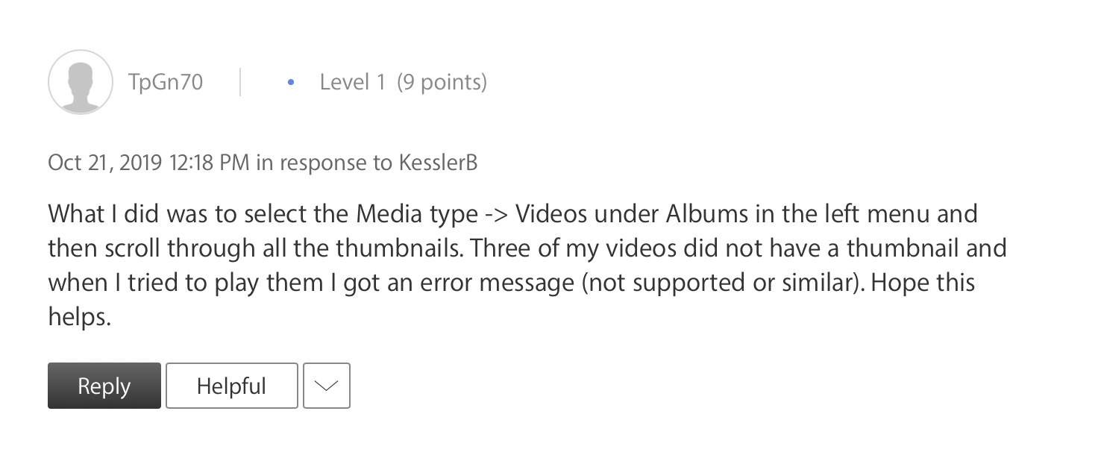Click the vertical divider after the username

[240, 82]
